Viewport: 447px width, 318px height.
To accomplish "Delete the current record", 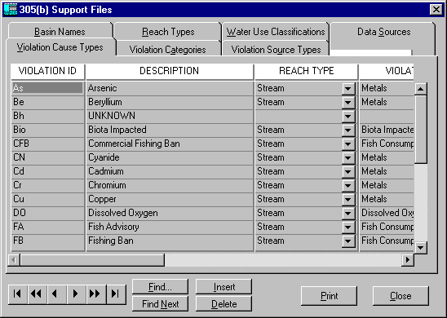I will [x=223, y=304].
